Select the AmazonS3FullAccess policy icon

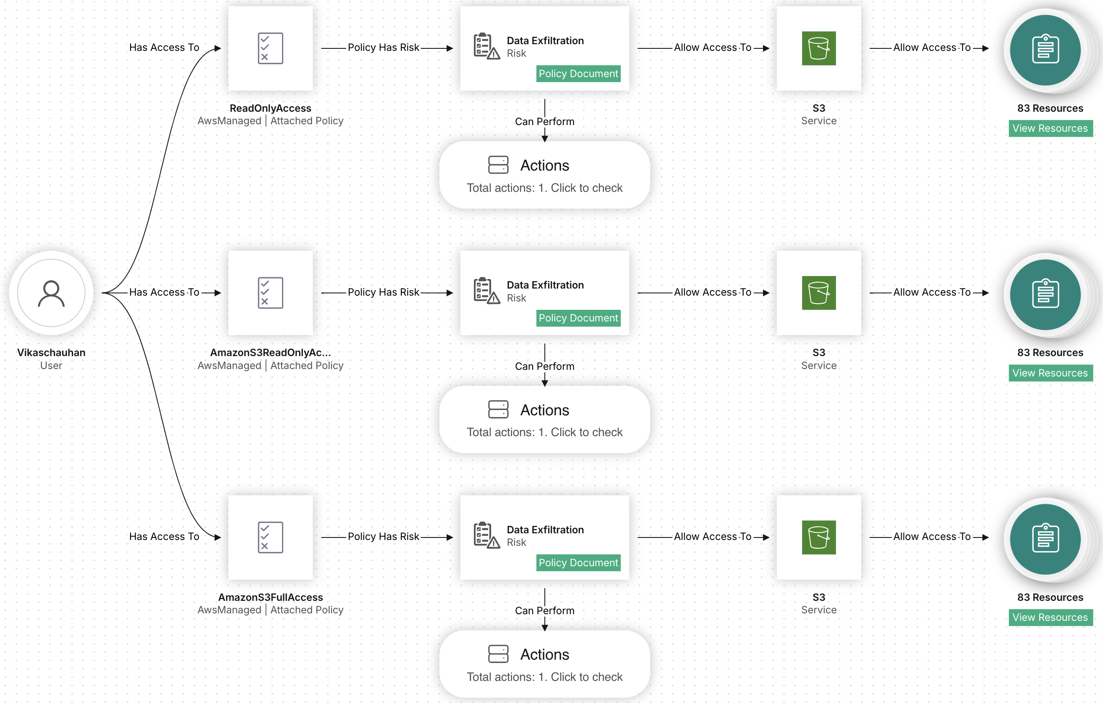tap(270, 537)
